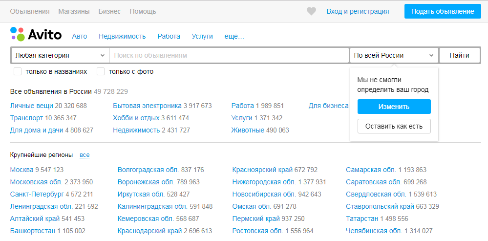Click 'Подать объявление' button
This screenshot has height=241, width=488.
(x=443, y=12)
